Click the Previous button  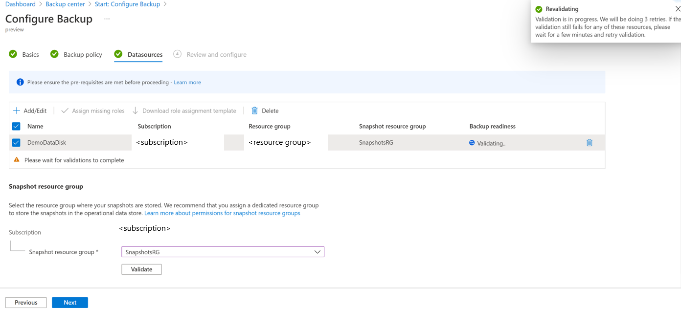click(x=26, y=302)
